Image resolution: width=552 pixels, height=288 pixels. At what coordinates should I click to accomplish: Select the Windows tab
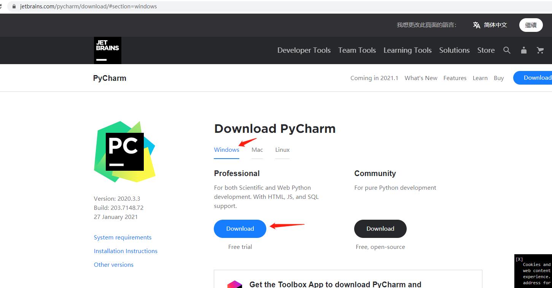pyautogui.click(x=227, y=150)
